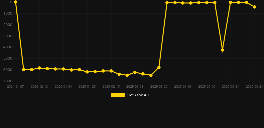Screen dimensions: 264x128
Task: Select the data point above 2025-02-15 label
Action: click(x=111, y=71)
